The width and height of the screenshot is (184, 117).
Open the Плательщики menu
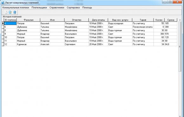pyautogui.click(x=39, y=8)
